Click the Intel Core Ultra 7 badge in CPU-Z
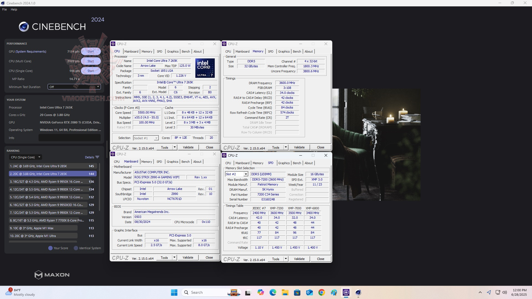The height and width of the screenshot is (299, 532). [x=205, y=68]
